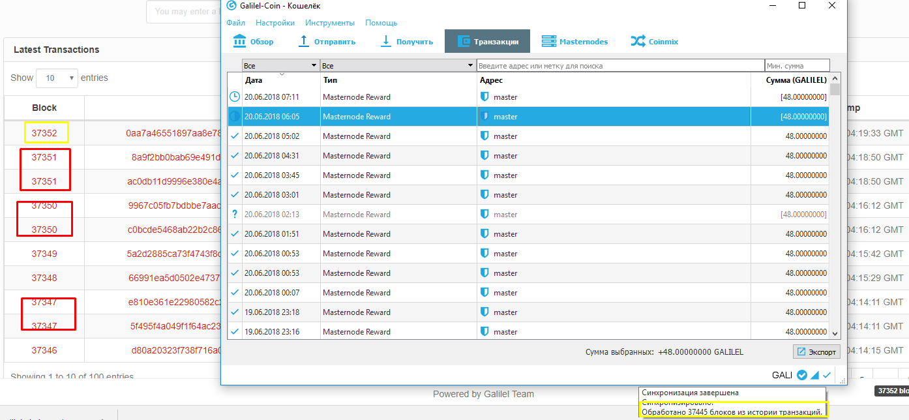Click the 37352 blocks badge at bottom
This screenshot has height=420, width=909.
pos(891,391)
